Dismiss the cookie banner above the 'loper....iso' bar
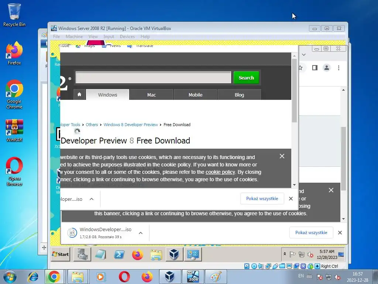378x284 pixels. [x=282, y=156]
